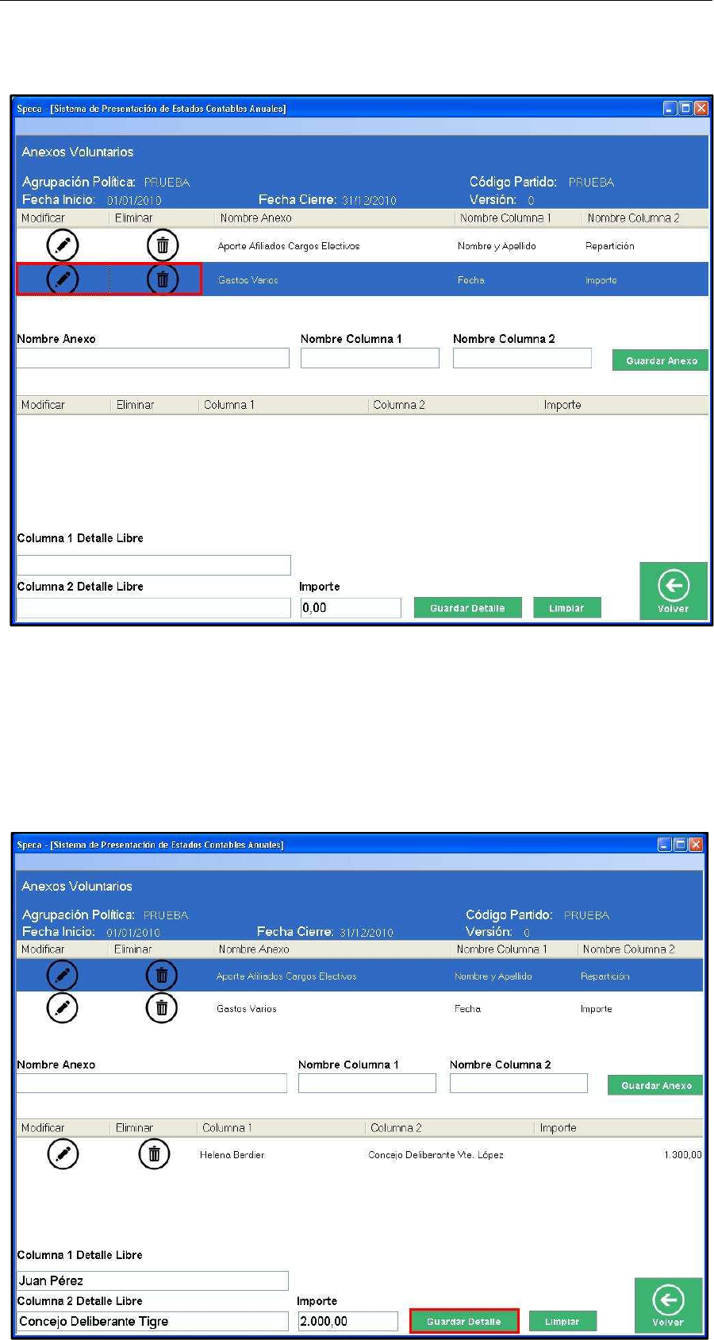714x1340 pixels.
Task: Click 'Repartición' cell in bottom window
Action: (x=605, y=976)
